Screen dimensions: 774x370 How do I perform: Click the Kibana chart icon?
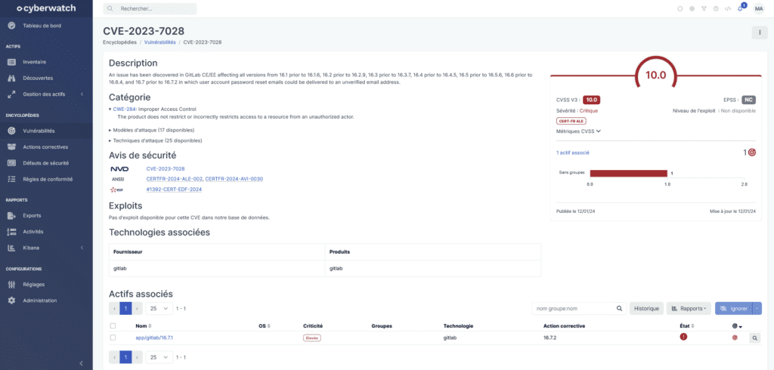(12, 248)
